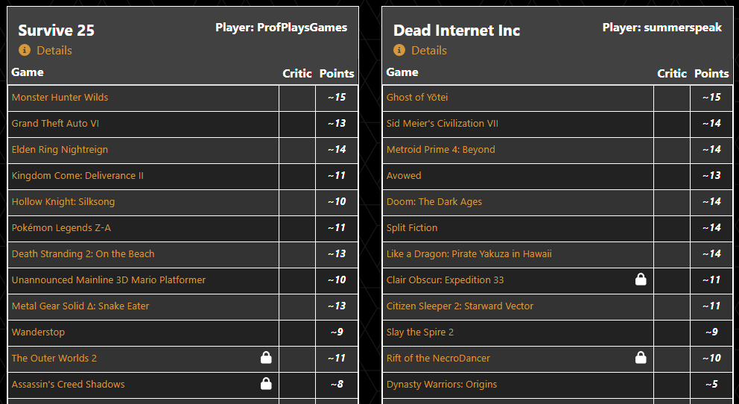This screenshot has height=404, width=739.
Task: Click Critic column header in Dead Internet Inc table
Action: click(x=672, y=73)
